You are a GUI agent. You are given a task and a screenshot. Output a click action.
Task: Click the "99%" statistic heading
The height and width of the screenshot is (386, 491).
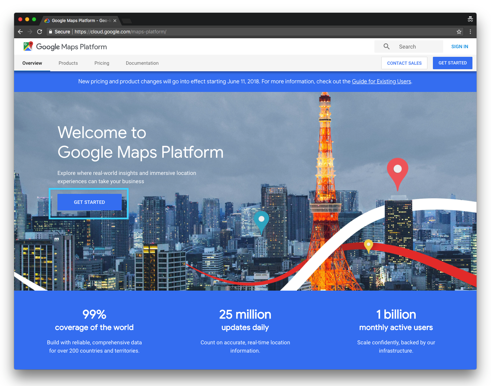point(94,314)
